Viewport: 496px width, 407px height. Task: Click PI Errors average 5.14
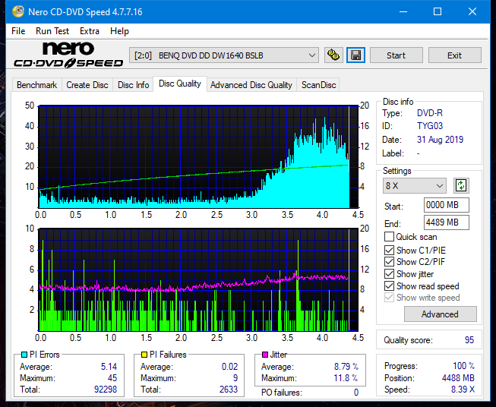pyautogui.click(x=109, y=367)
